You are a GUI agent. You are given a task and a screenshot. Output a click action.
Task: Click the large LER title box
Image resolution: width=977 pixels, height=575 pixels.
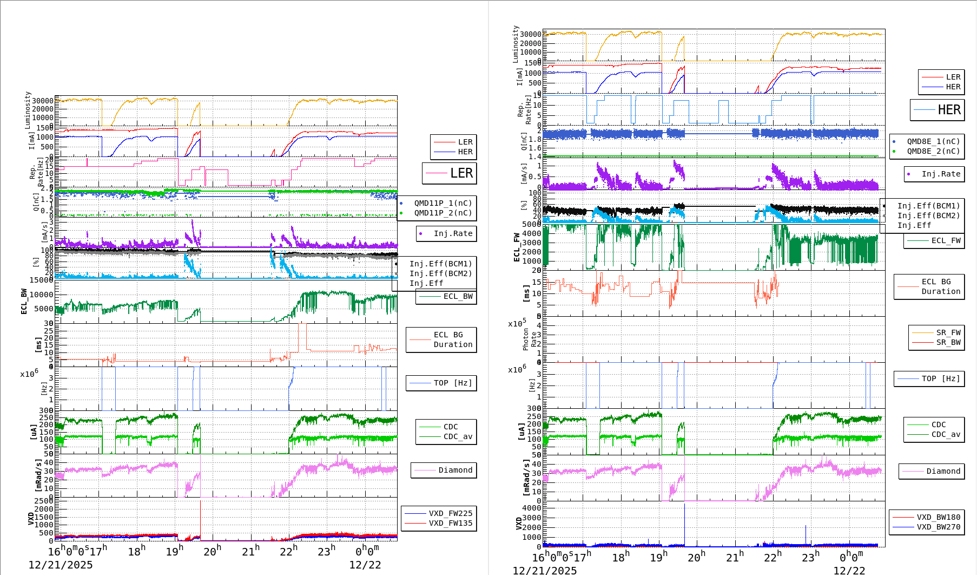pos(449,173)
